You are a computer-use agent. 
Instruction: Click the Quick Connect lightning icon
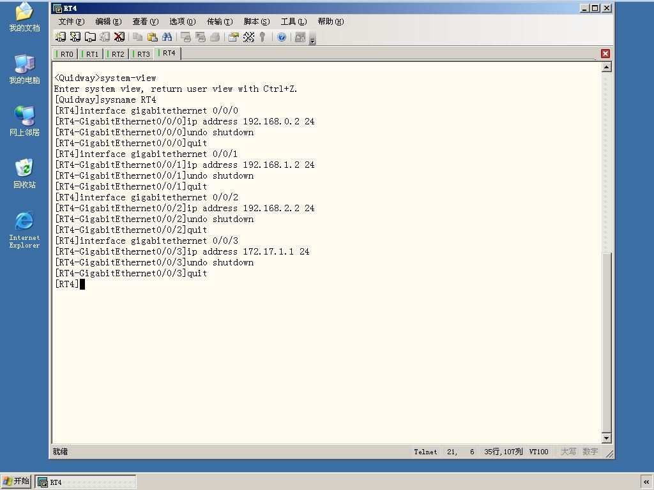click(75, 37)
